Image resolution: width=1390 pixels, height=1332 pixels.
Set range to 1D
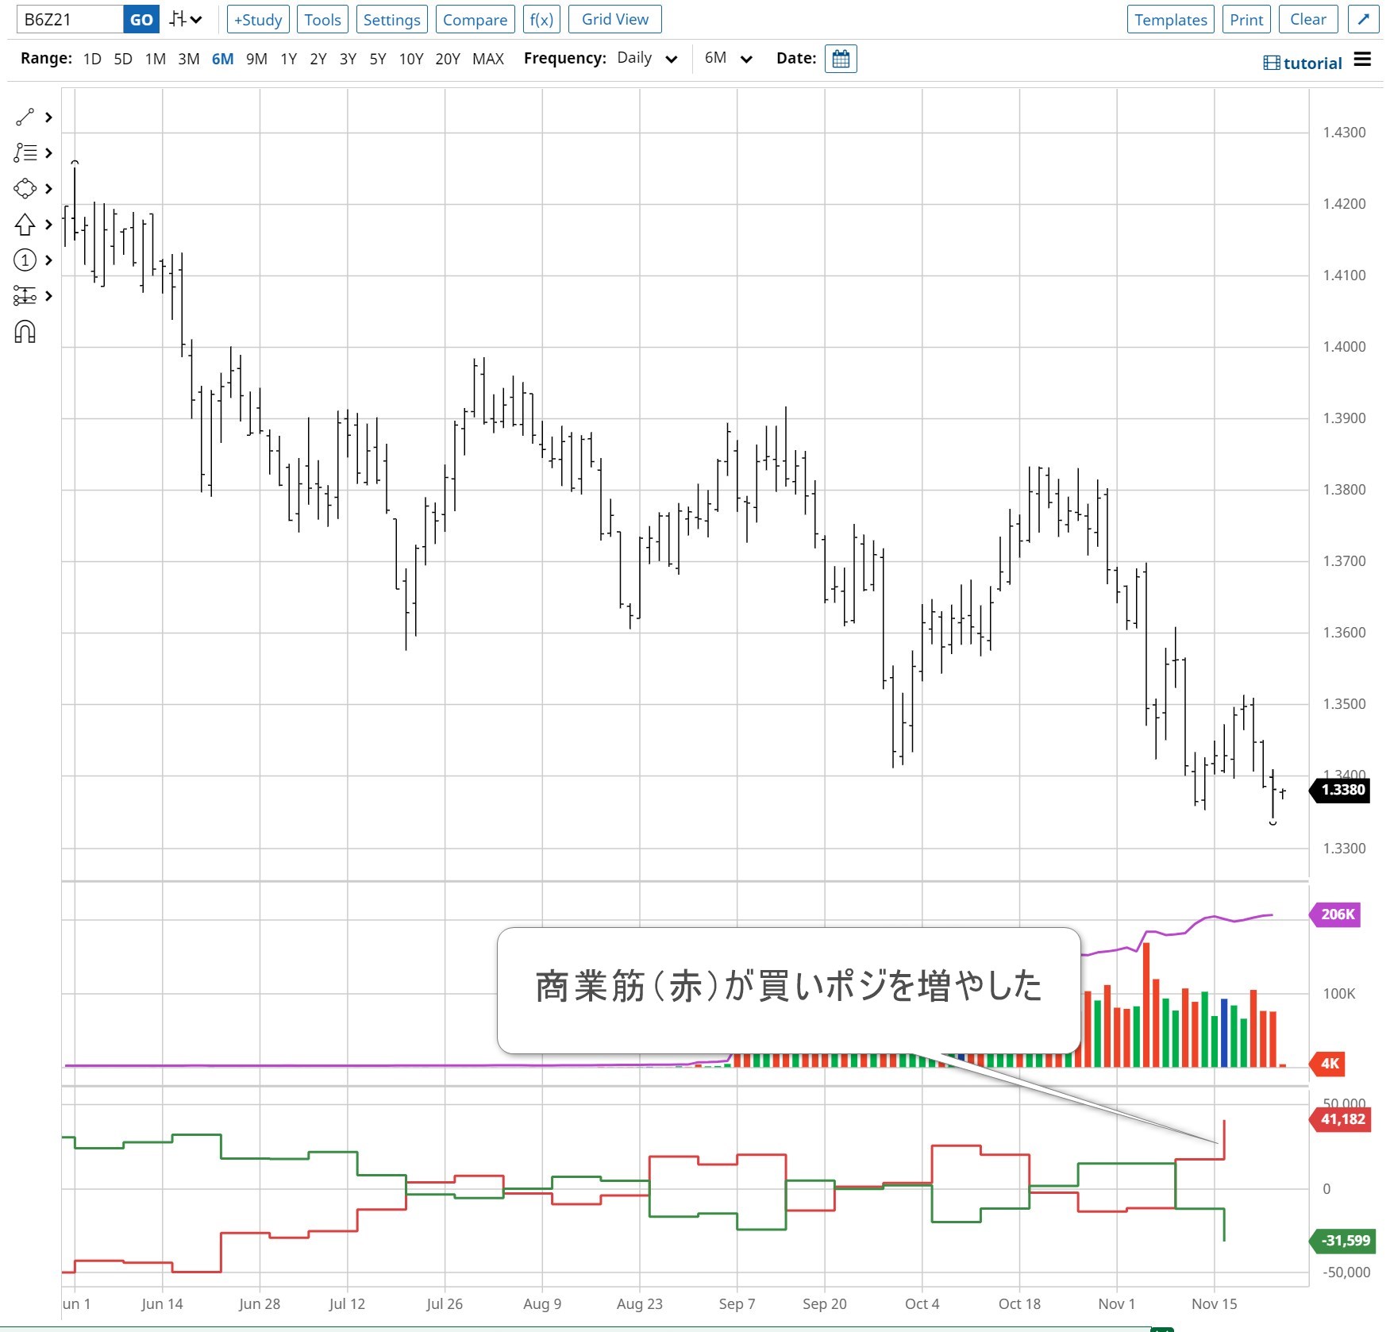click(92, 59)
